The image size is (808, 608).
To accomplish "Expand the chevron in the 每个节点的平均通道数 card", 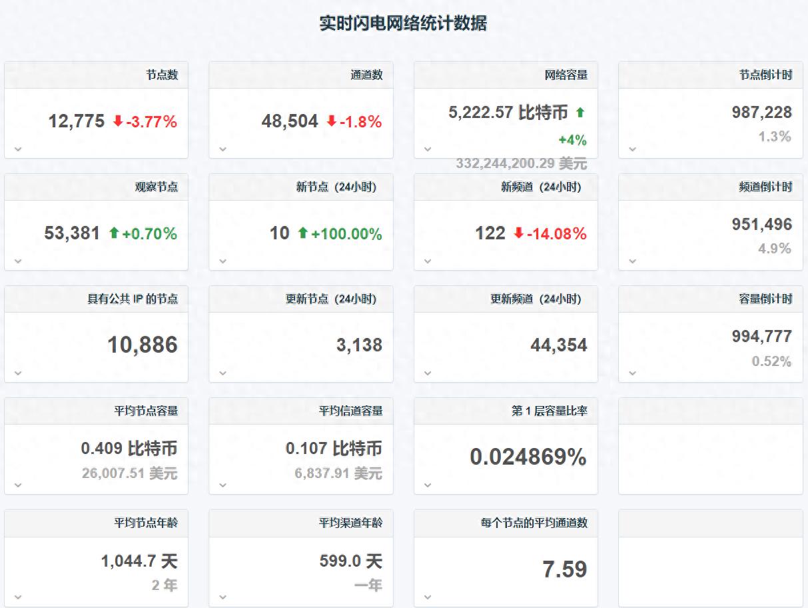I will [x=428, y=597].
